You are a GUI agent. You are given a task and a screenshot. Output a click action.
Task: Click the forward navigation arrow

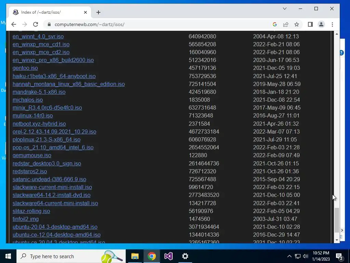pos(25,24)
